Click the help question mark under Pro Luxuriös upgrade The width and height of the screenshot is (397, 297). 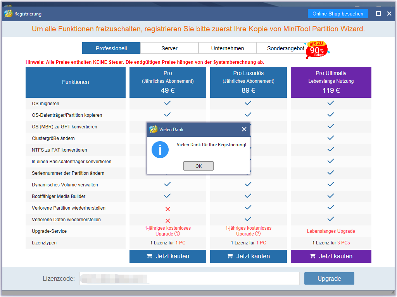258,234
